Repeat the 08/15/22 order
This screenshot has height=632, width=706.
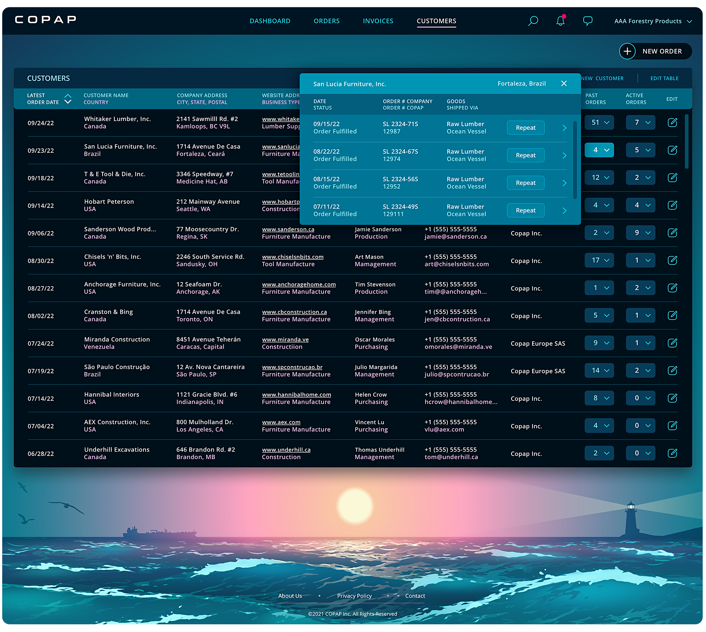click(525, 183)
